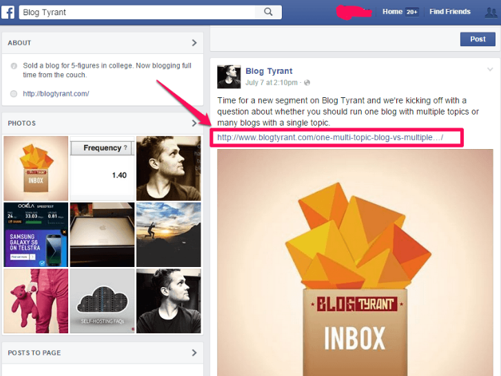Open the http://blogtyrant.com/ link
Image resolution: width=501 pixels, height=376 pixels.
56,94
